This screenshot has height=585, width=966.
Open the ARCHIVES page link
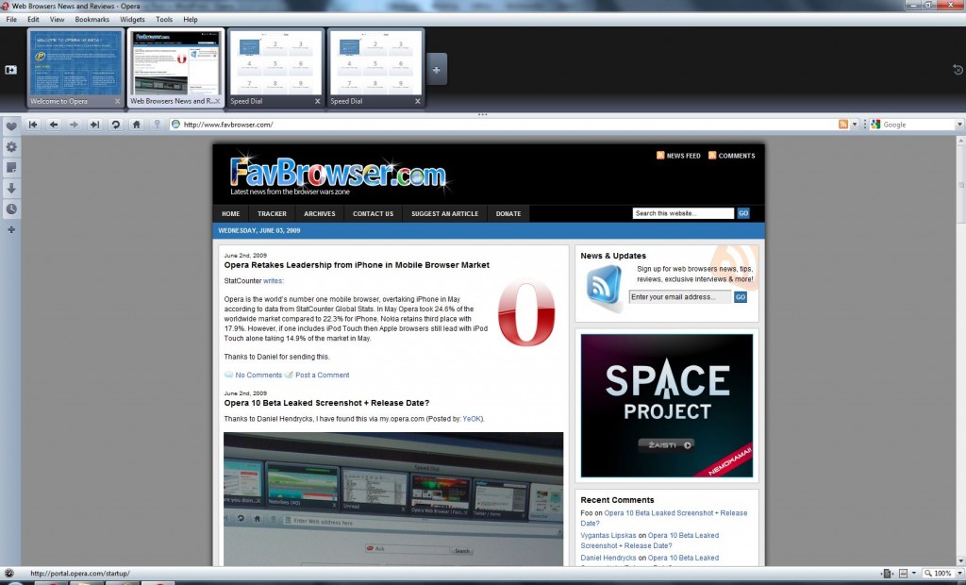(320, 214)
